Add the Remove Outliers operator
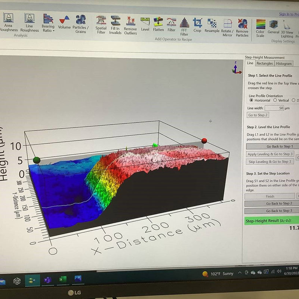 130,25
